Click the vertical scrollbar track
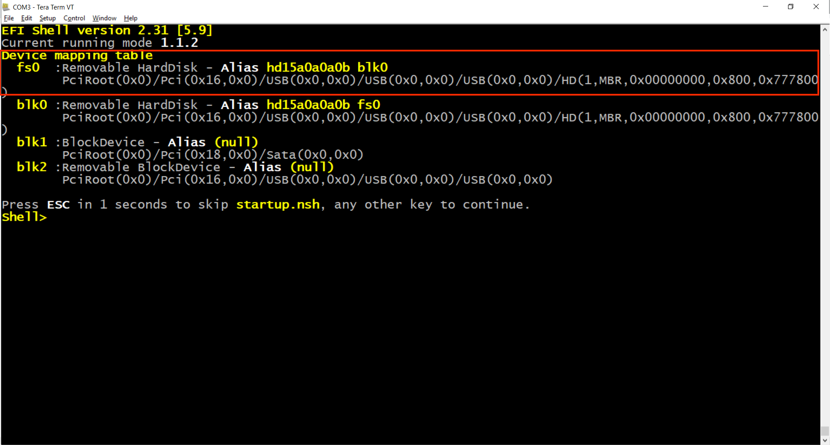 pyautogui.click(x=825, y=234)
